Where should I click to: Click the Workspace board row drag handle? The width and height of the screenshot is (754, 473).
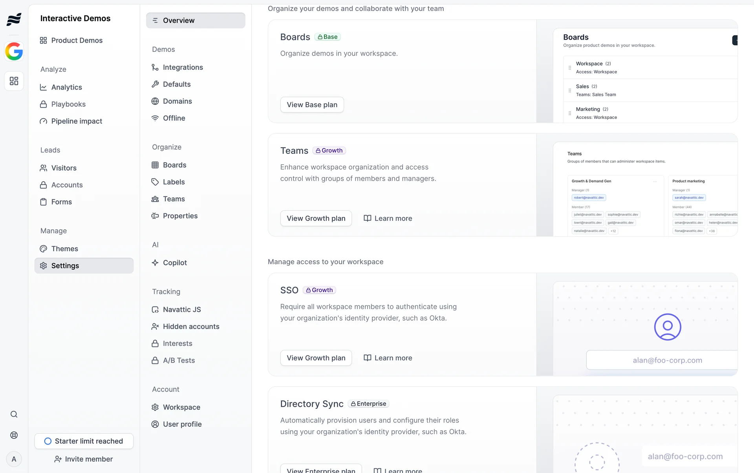click(x=569, y=68)
